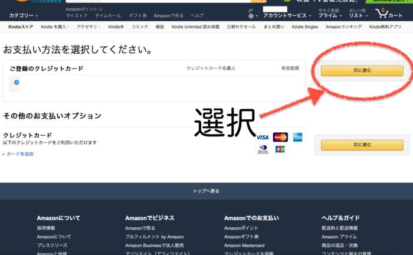Open Kindle Unlimited 読み放題 tab

pyautogui.click(x=195, y=27)
